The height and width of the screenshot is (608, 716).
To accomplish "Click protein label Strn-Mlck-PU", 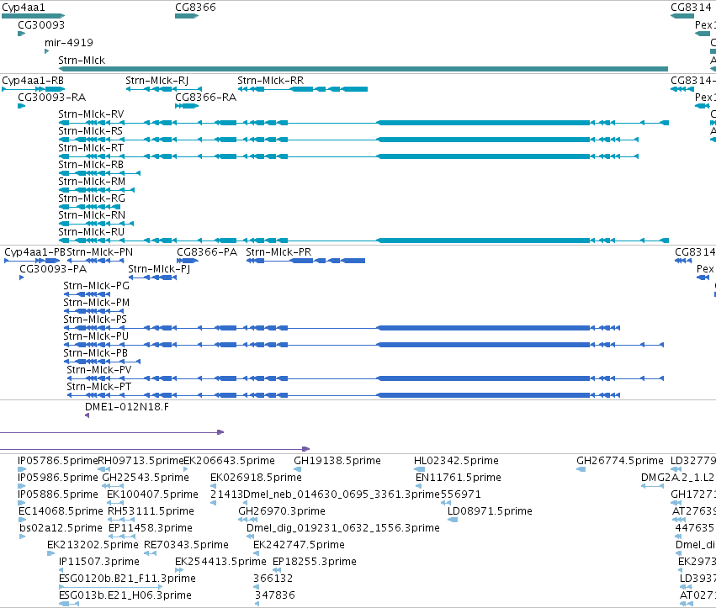I will (96, 336).
